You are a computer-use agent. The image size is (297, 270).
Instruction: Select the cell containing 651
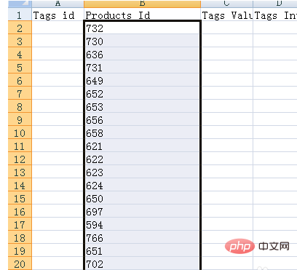(x=143, y=251)
